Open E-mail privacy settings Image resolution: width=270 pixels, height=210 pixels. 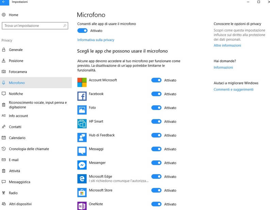pos(36,160)
